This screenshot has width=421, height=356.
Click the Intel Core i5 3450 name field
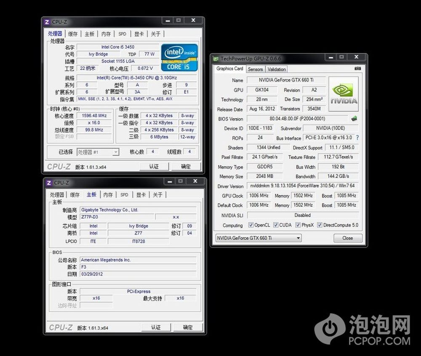[x=118, y=47]
